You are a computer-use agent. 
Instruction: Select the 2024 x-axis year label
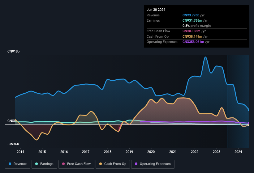[x=238, y=152]
